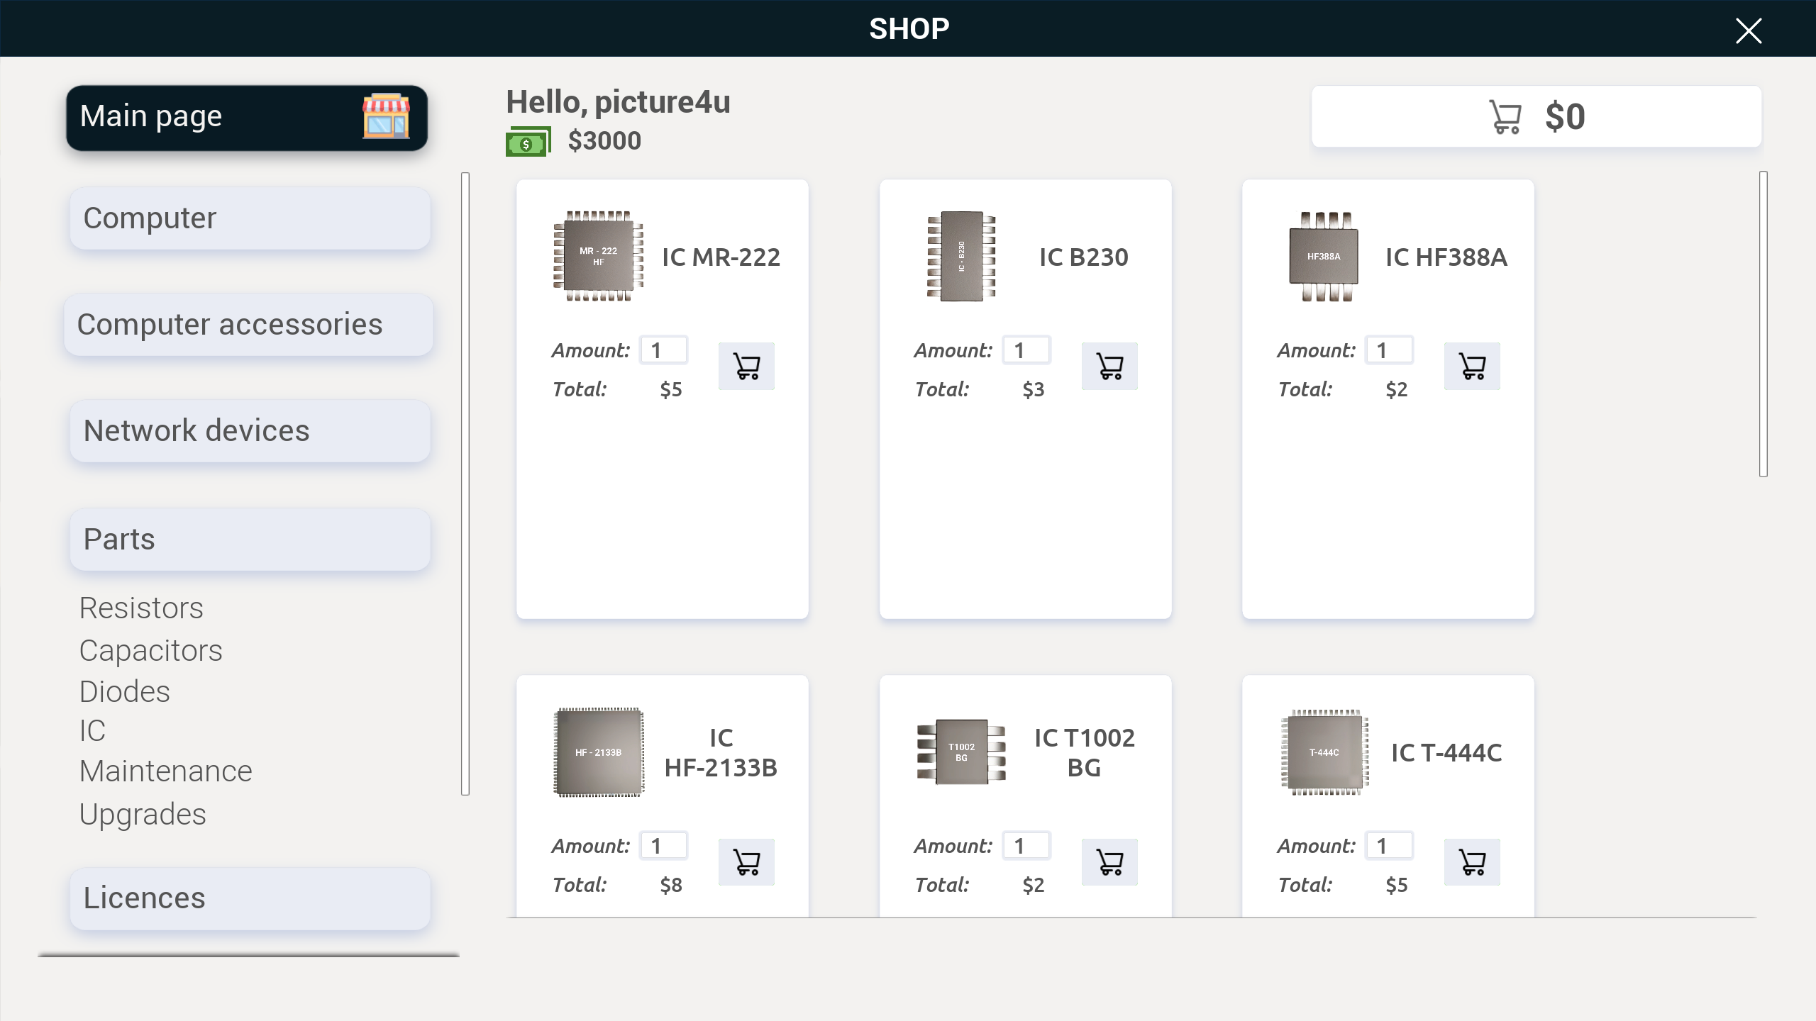Click the $8 total for IC HF-2133B
This screenshot has width=1816, height=1021.
click(671, 886)
